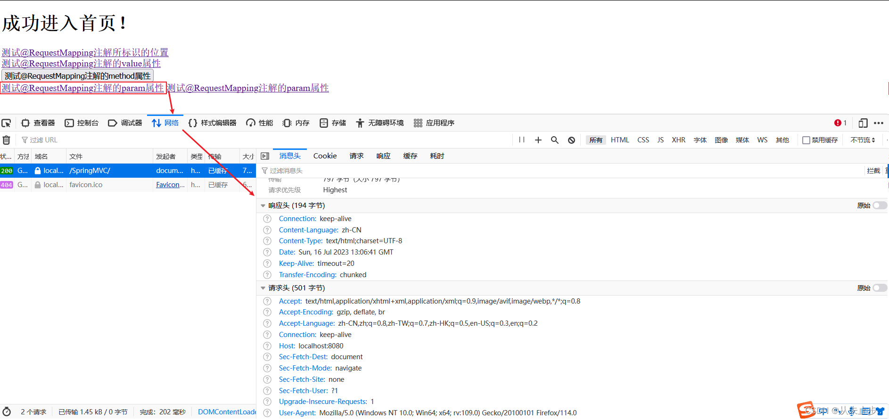Toggle the CSS request filter

(x=643, y=140)
